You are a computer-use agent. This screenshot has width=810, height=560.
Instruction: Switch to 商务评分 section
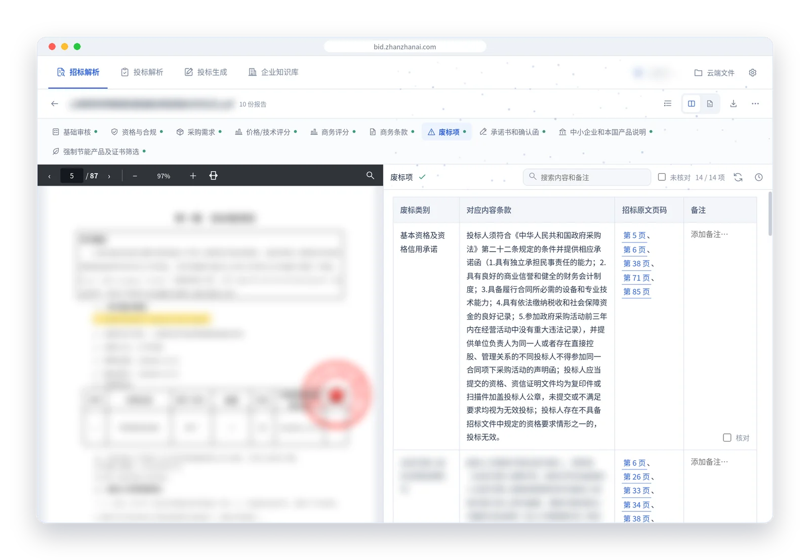[x=333, y=132]
